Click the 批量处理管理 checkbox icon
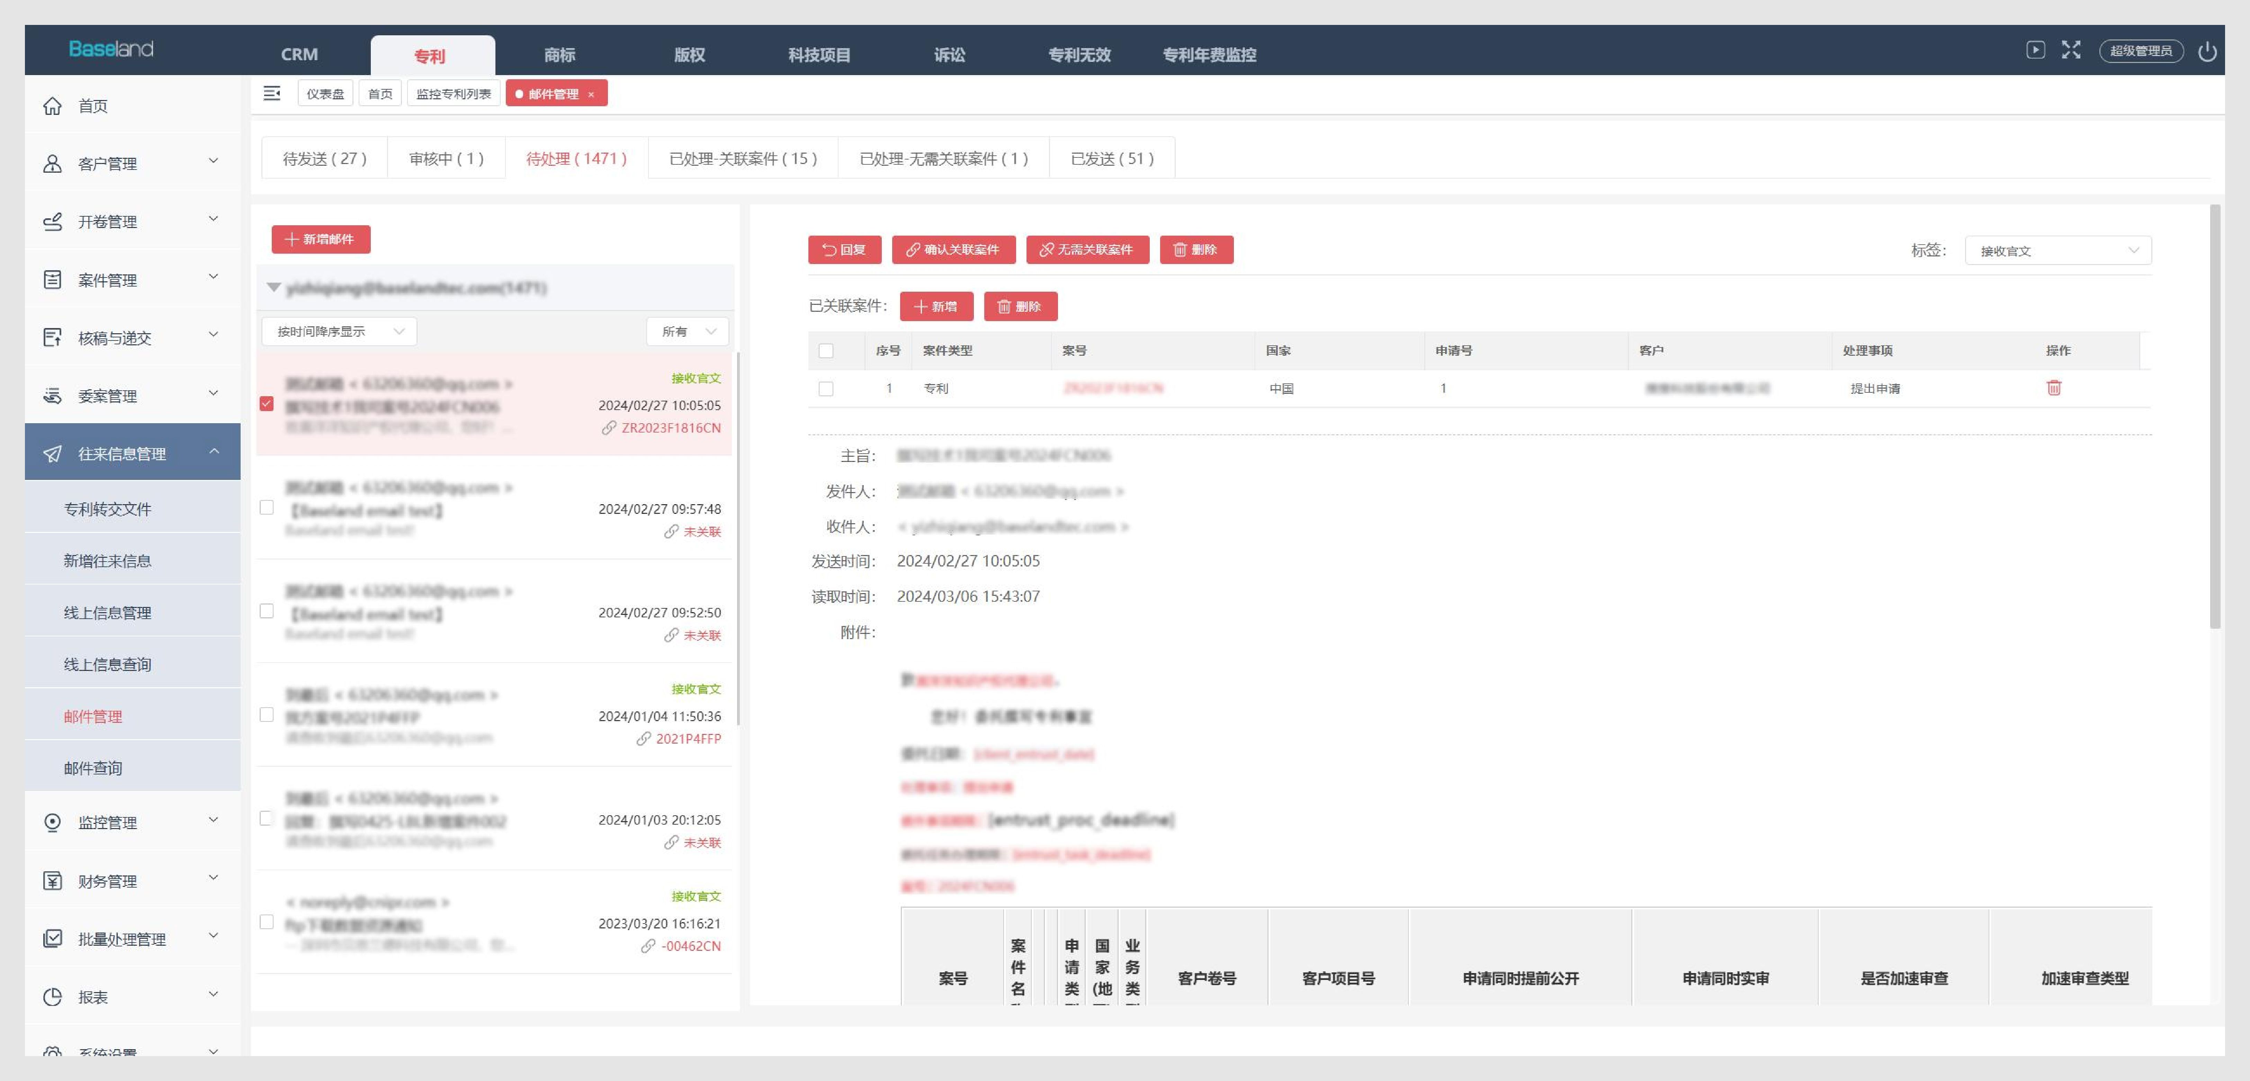The width and height of the screenshot is (2250, 1081). click(x=52, y=939)
